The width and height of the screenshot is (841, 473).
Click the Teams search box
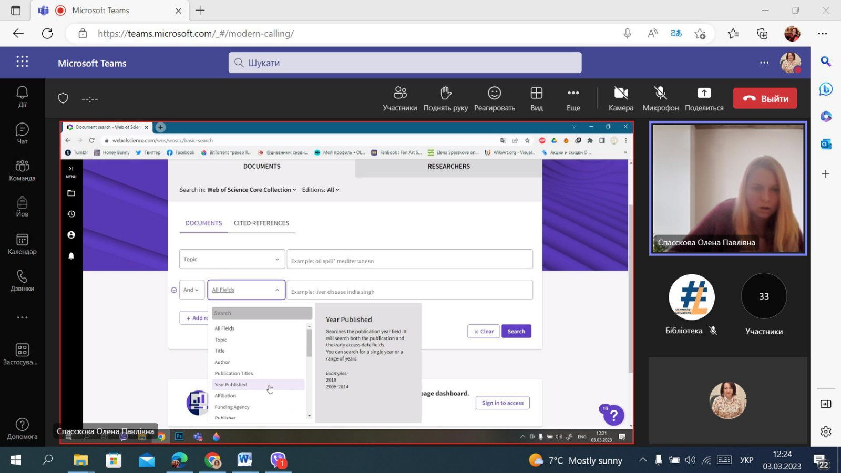tap(405, 63)
